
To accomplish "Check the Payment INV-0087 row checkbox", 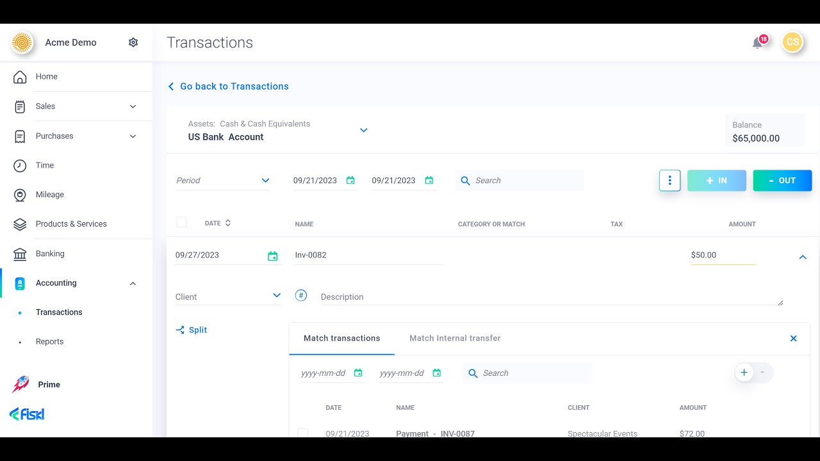I will pyautogui.click(x=303, y=433).
